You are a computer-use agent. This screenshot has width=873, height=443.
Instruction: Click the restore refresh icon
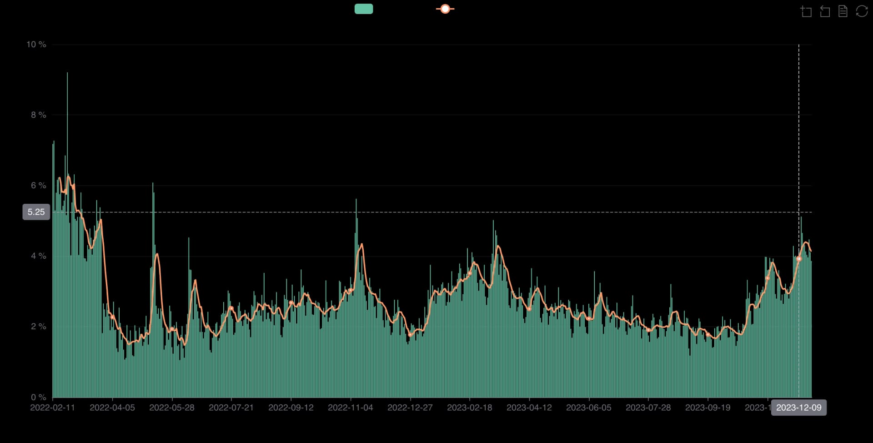(x=862, y=11)
